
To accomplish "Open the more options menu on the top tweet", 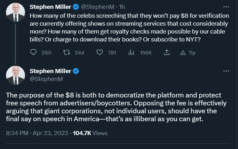I will click(226, 7).
